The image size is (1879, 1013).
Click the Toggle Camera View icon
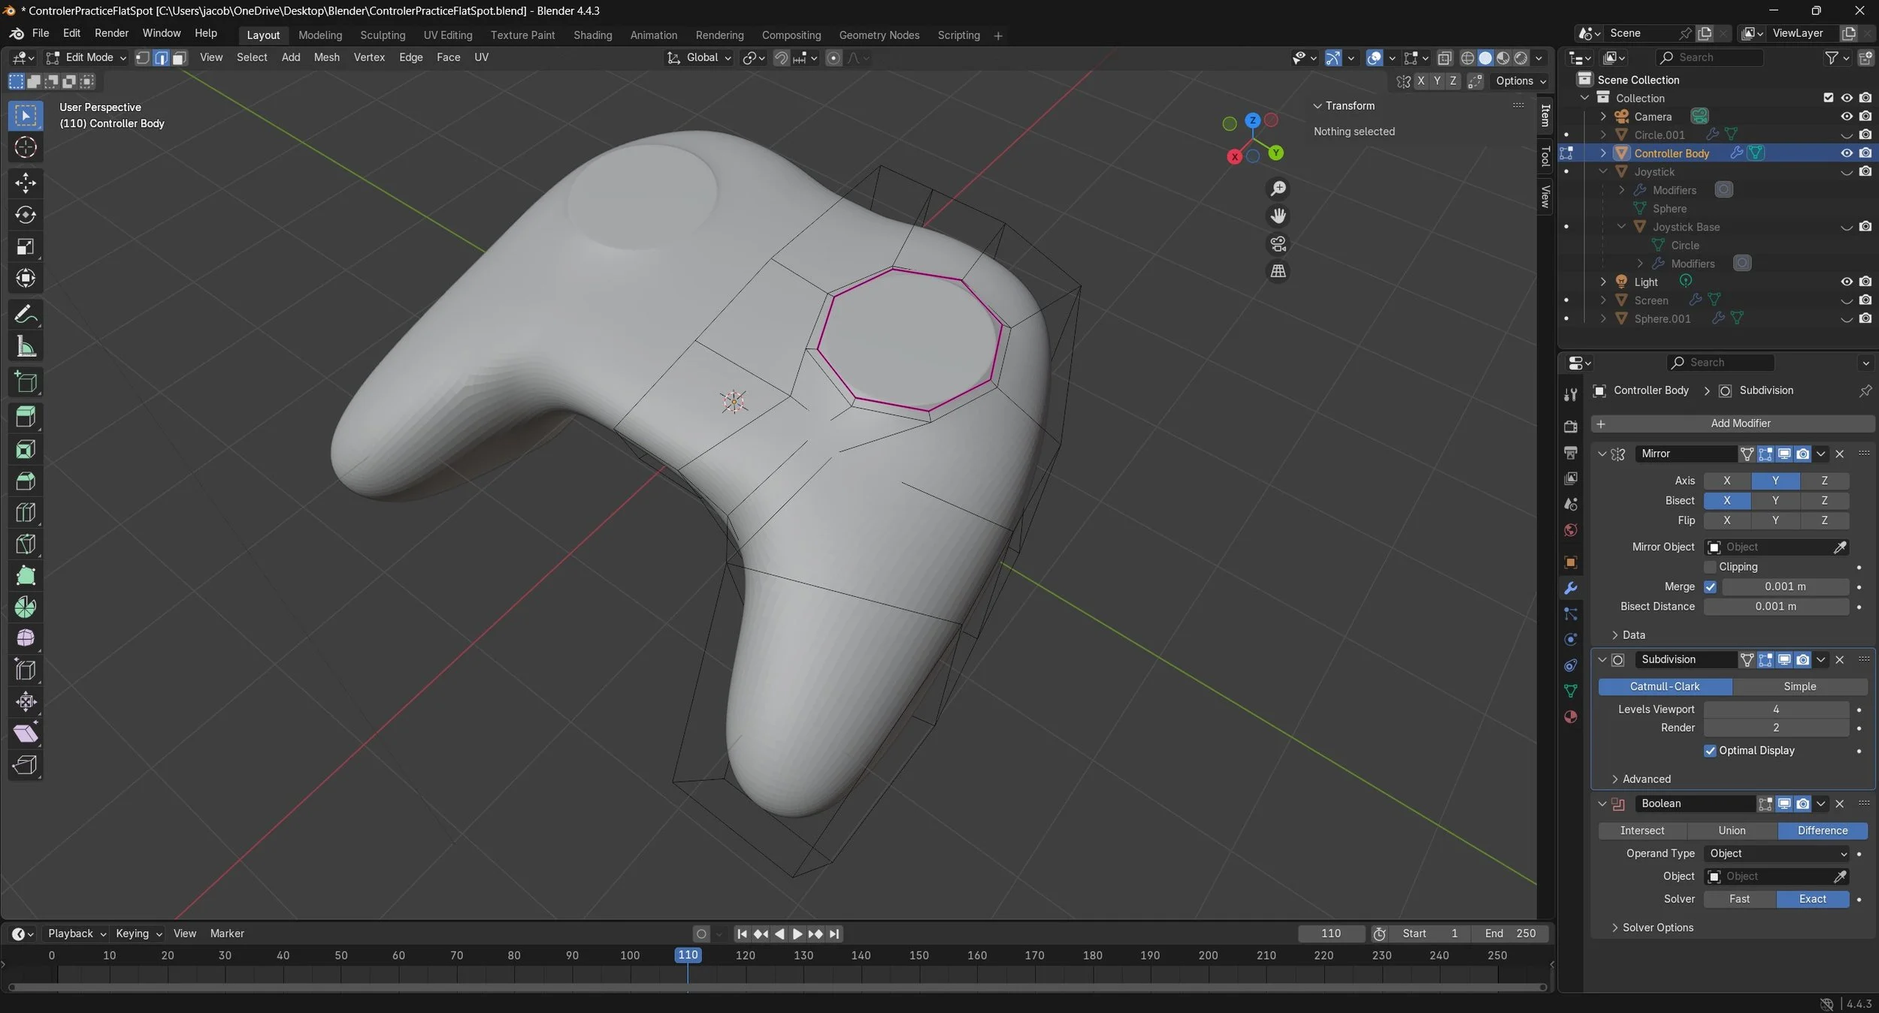click(1278, 243)
